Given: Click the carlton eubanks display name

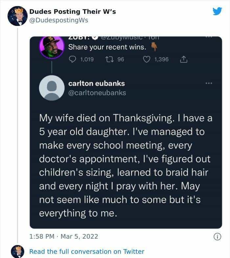Looking at the screenshot, I should (x=96, y=83).
